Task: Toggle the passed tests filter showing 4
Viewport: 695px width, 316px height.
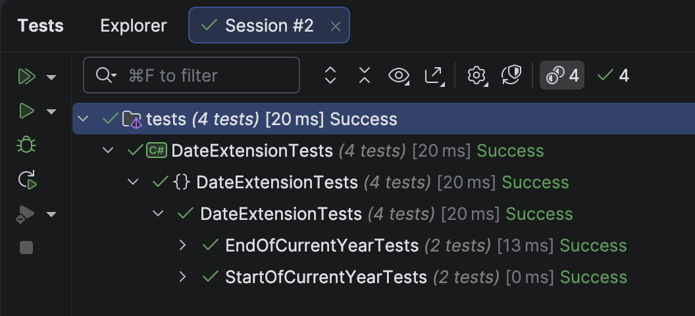Action: 613,76
